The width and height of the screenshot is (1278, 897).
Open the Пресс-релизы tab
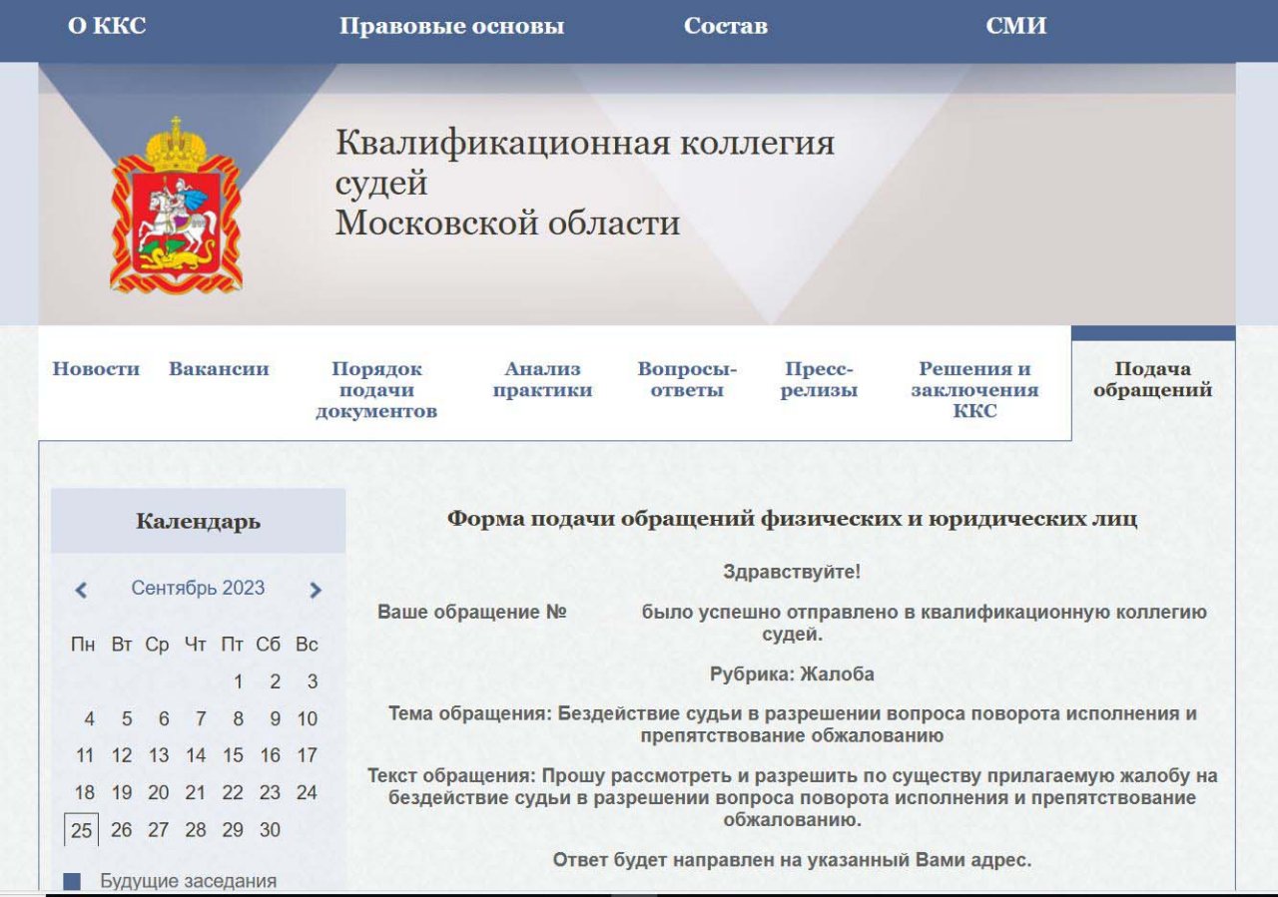819,380
